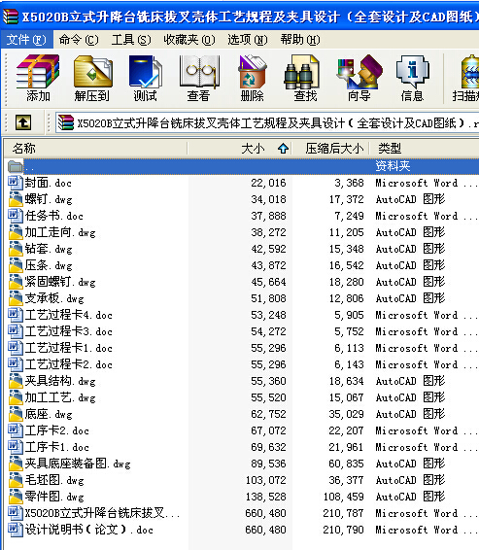Click size value 103,072 of 毛坯图.dwg
This screenshot has width=479, height=550.
(266, 480)
